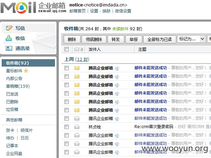
Task: Check the first 邮件未能发送成功 mail row
Action: pos(66,68)
